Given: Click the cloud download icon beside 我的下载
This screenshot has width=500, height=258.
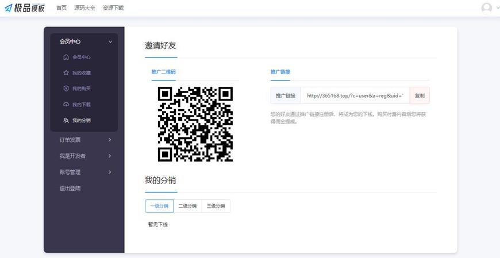Looking at the screenshot, I should pyautogui.click(x=66, y=105).
